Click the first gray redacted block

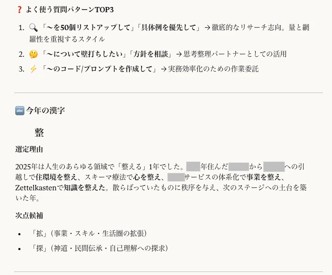coord(193,167)
